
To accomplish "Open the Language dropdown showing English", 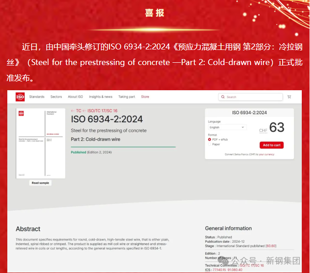I will tap(227, 127).
